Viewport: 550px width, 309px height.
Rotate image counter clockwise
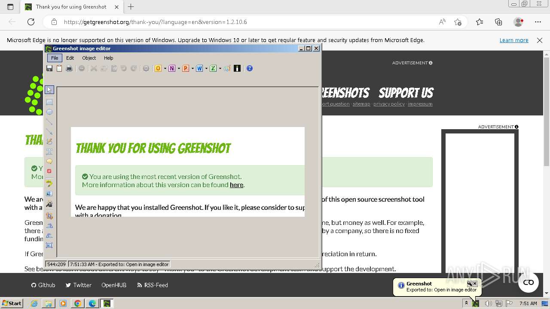tap(49, 226)
